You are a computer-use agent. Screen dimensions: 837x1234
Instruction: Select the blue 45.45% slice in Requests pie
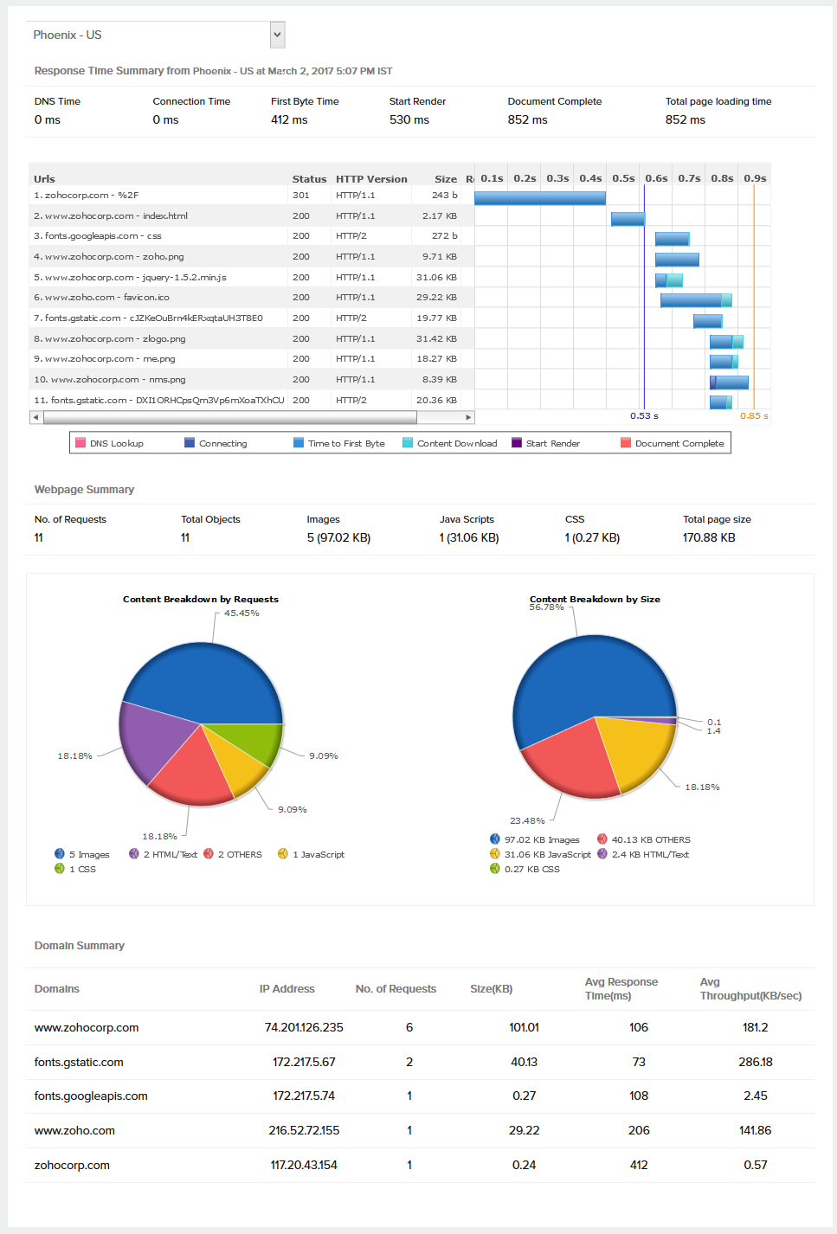coord(203,684)
